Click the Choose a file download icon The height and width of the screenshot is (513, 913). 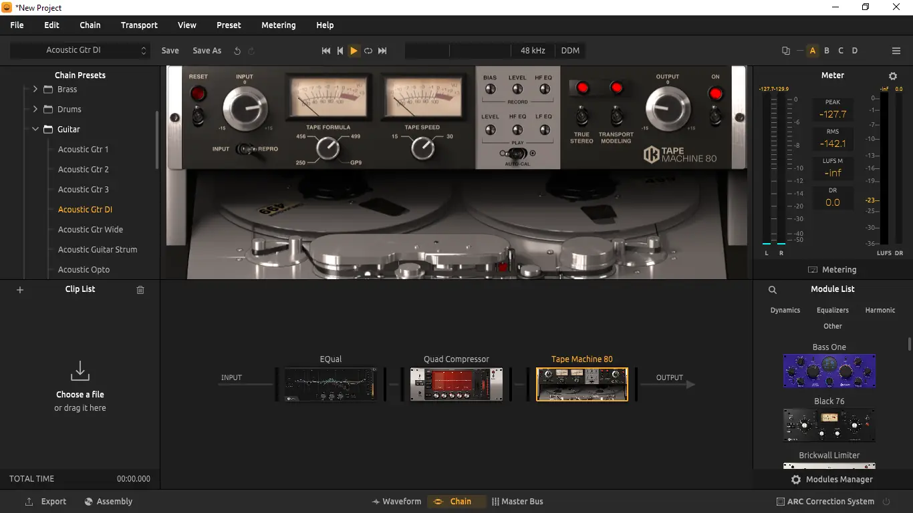tap(80, 371)
